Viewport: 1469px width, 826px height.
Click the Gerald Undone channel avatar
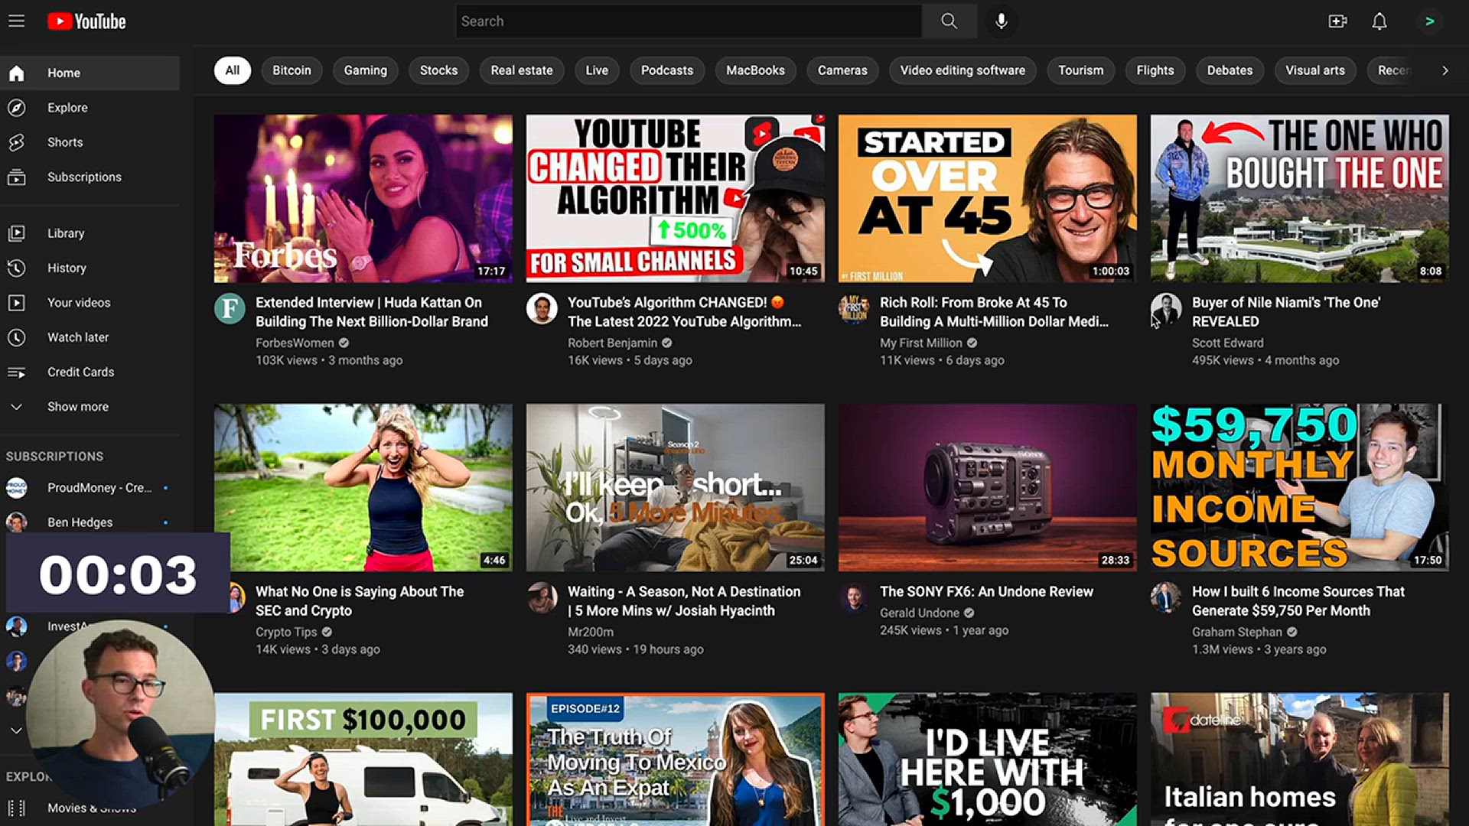(x=854, y=598)
